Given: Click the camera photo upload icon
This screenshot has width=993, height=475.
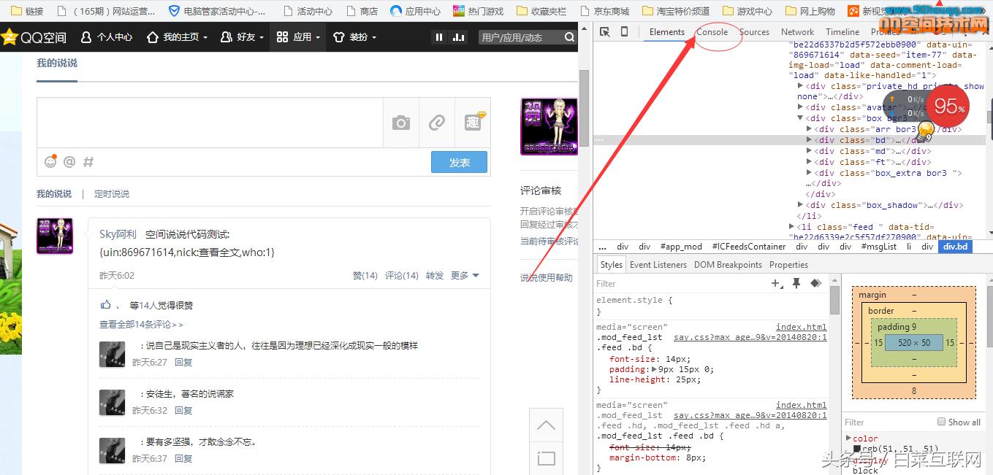Looking at the screenshot, I should pos(401,123).
